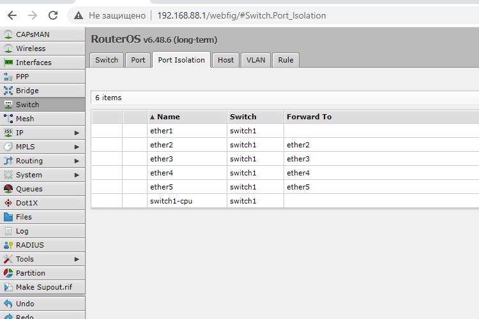The height and width of the screenshot is (319, 479).
Task: Click the browser address bar URL
Action: tap(241, 15)
